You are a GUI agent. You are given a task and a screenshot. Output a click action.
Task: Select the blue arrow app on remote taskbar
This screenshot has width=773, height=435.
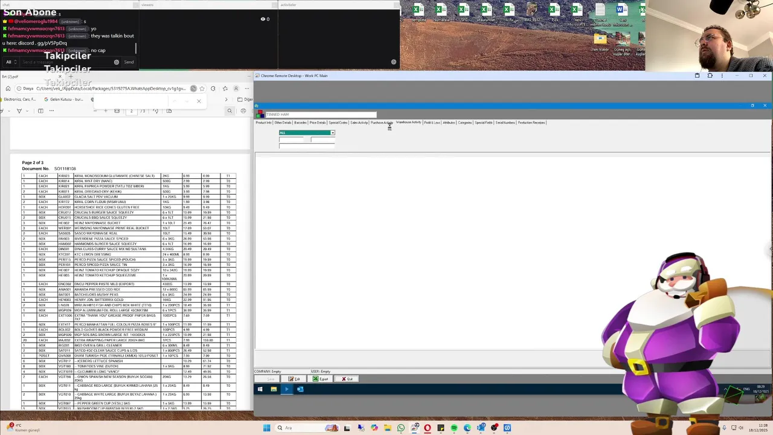(x=287, y=389)
